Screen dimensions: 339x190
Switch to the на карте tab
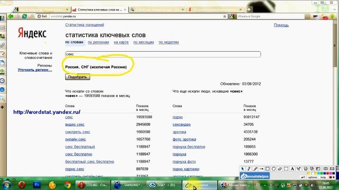pyautogui.click(x=121, y=42)
